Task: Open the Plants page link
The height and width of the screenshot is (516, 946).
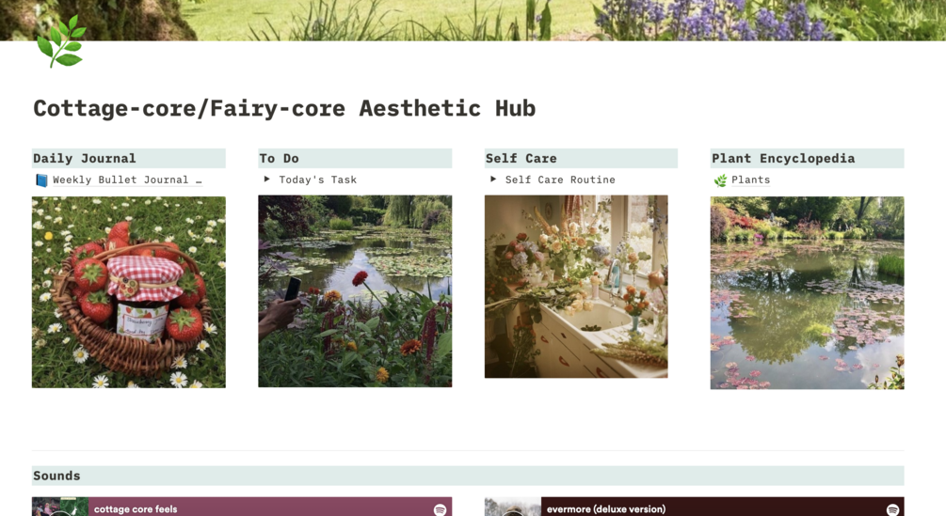Action: pos(750,180)
